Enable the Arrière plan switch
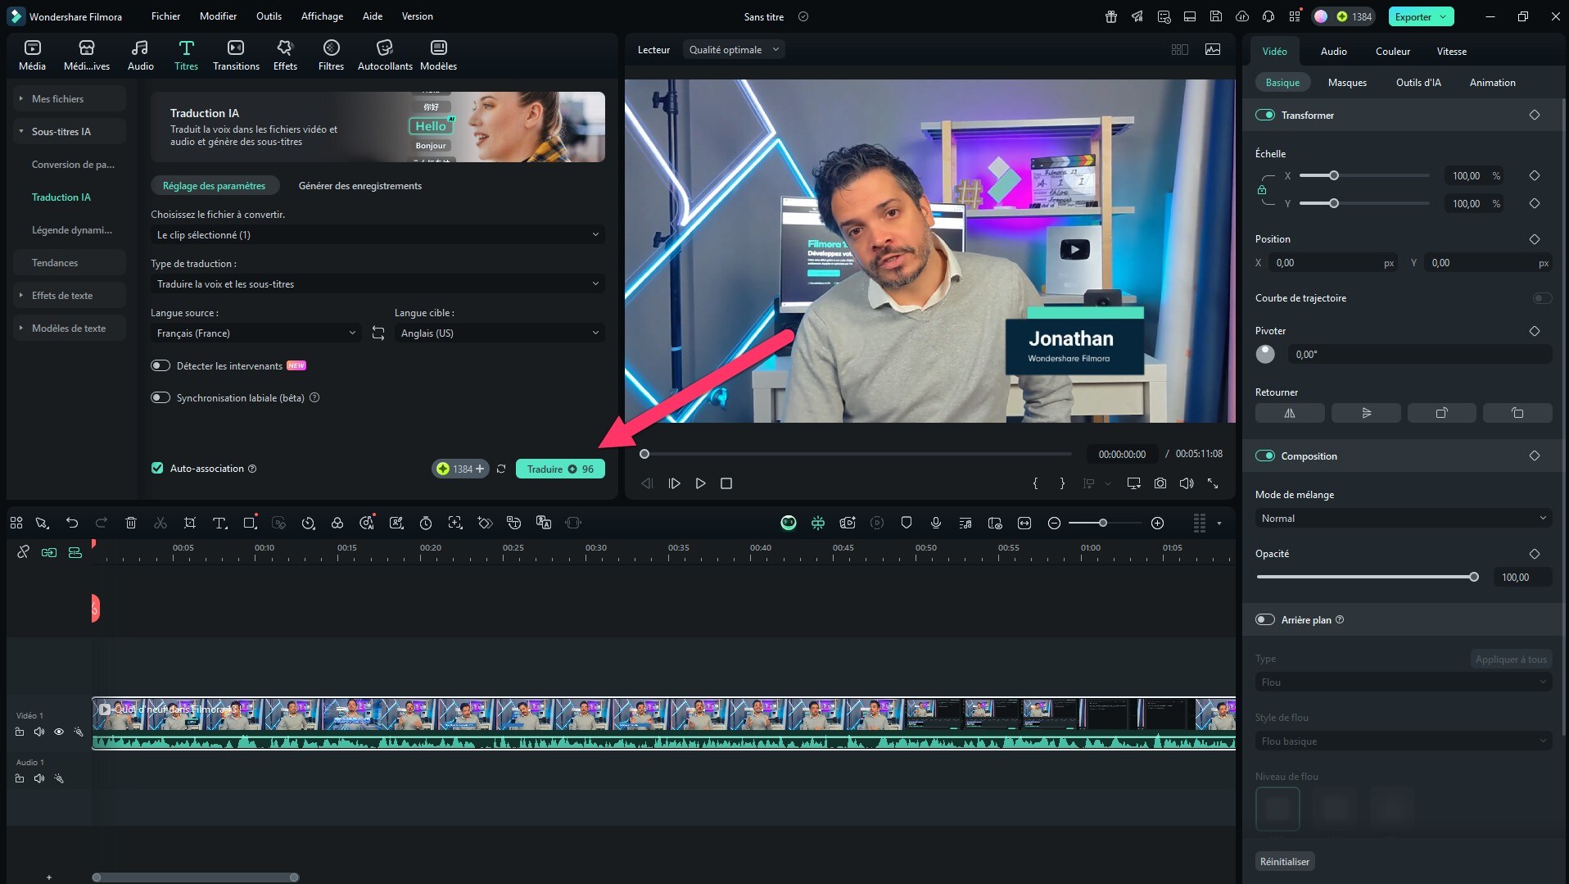 tap(1265, 619)
